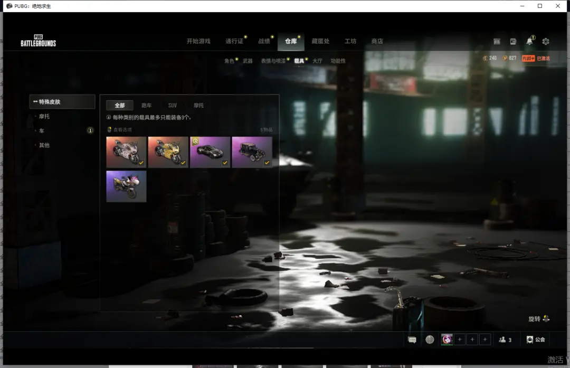Switch to the 载具 sub-tab
Viewport: 570px width, 368px height.
coord(299,61)
